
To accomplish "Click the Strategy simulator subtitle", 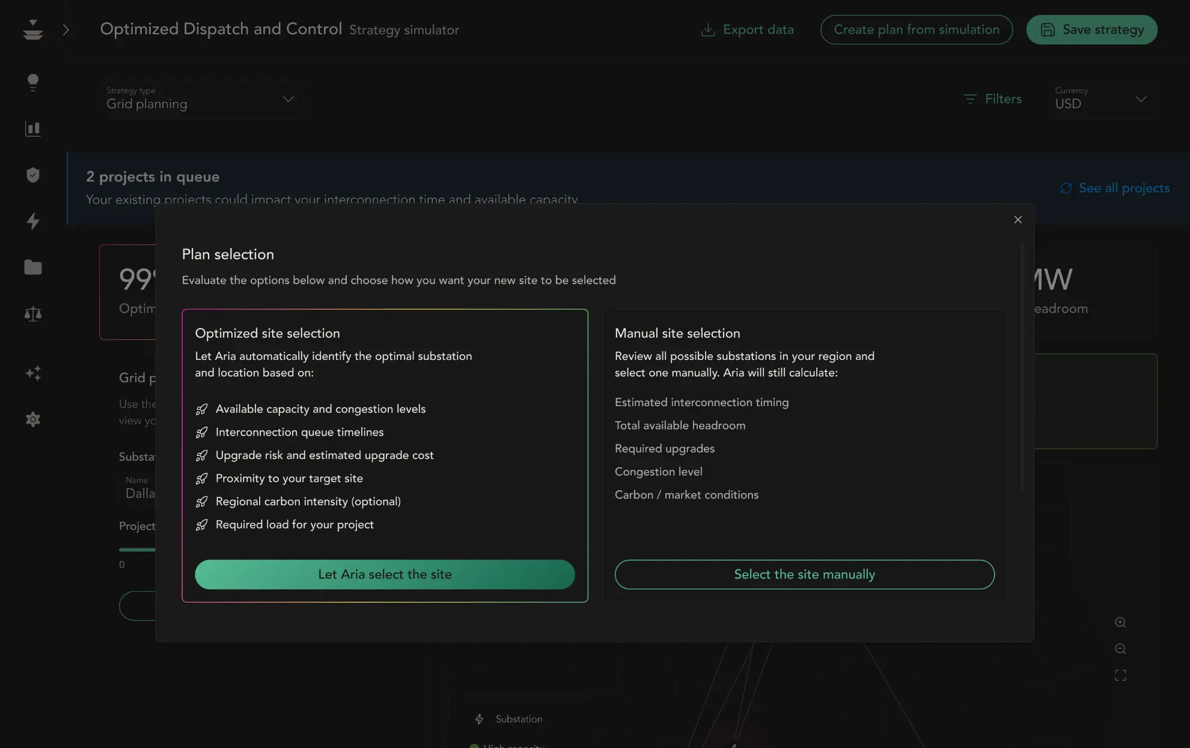I will 404,30.
